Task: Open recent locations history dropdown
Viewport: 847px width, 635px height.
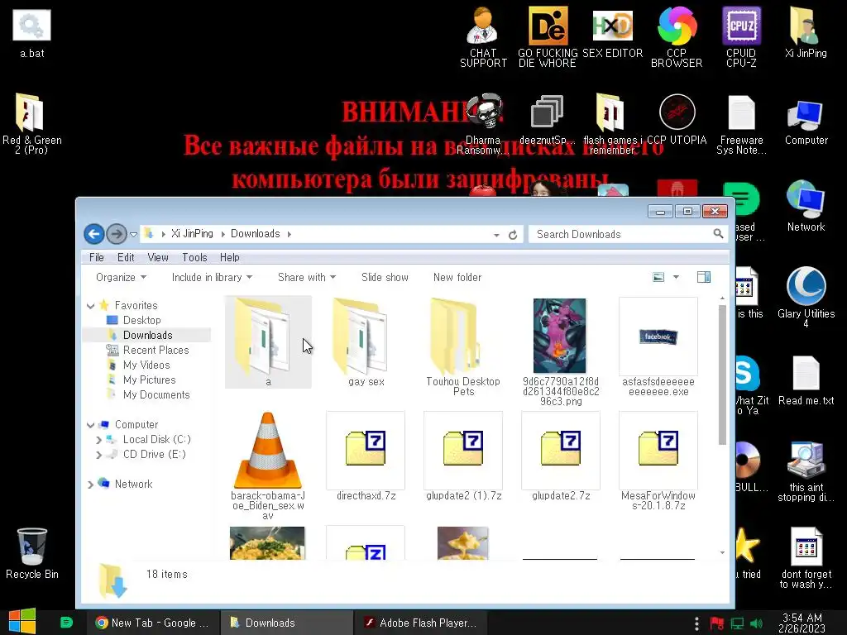Action: 133,234
